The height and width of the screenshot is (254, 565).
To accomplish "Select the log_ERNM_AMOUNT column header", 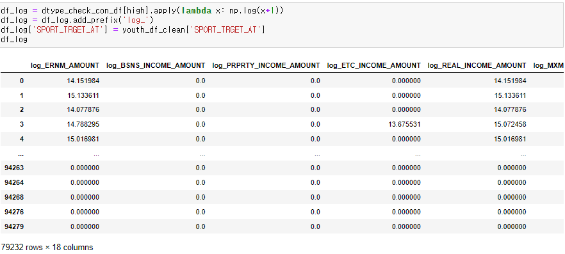I will coord(65,65).
